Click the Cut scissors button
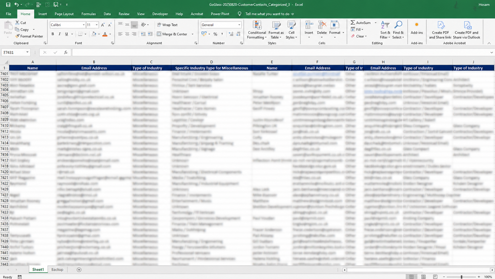Viewport: 495px width, 279px height. tap(21, 23)
